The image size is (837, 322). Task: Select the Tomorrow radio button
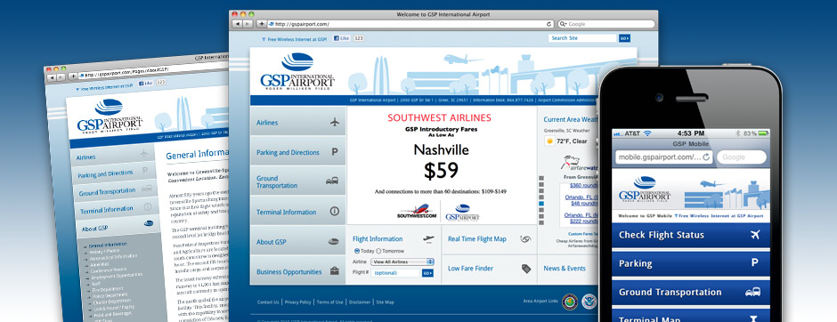tap(378, 251)
